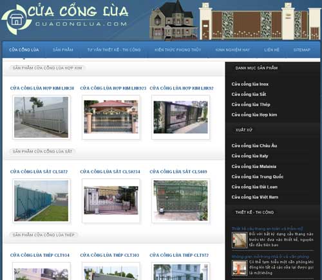Select category Cửa cổng lùa Sắt
The width and height of the screenshot is (322, 280).
(249, 94)
